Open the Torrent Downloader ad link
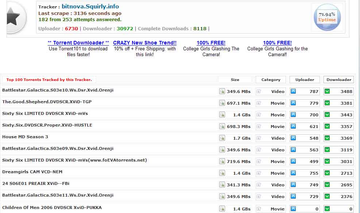 [78, 43]
